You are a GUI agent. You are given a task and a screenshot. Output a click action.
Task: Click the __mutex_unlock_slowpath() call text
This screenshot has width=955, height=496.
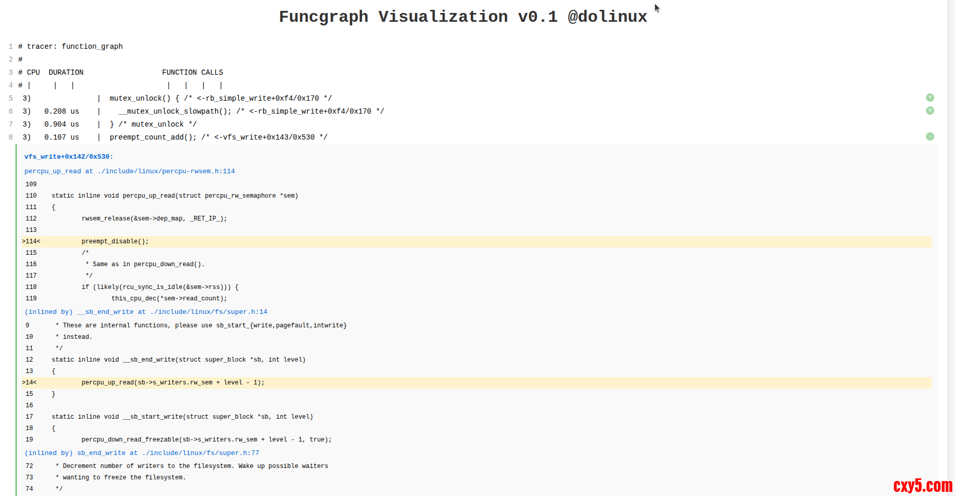click(174, 111)
